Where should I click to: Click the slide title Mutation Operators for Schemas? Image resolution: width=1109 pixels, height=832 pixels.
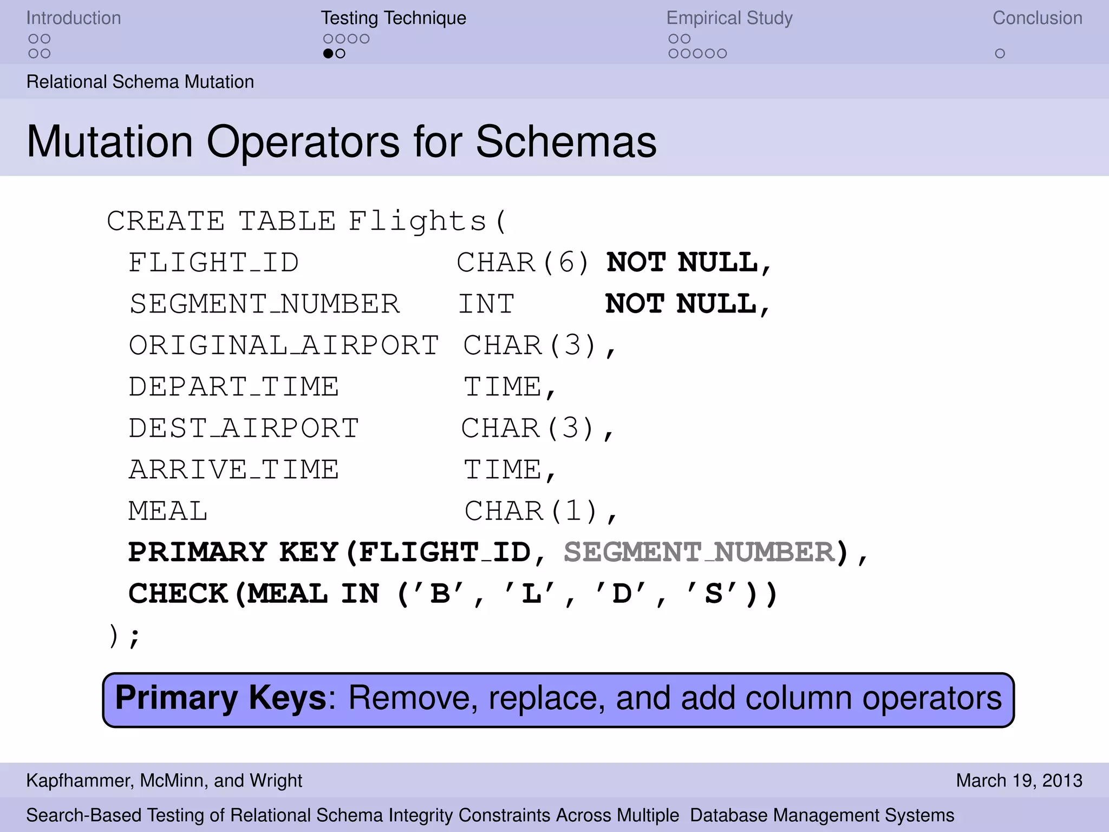click(x=342, y=142)
